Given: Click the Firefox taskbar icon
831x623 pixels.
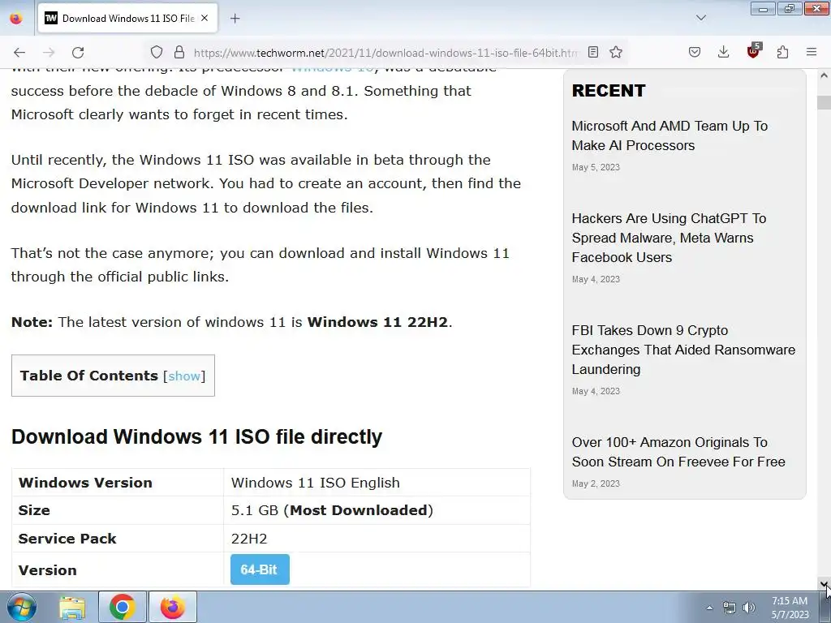Looking at the screenshot, I should (173, 607).
